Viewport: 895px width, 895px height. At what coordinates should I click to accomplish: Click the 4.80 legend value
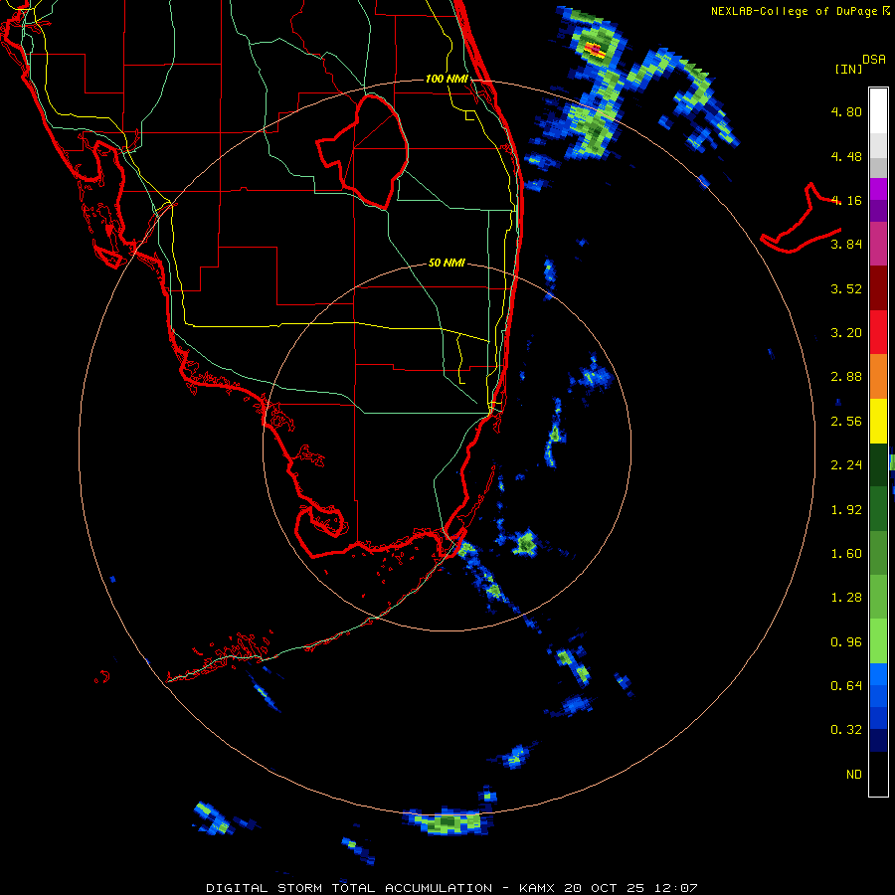pos(846,111)
